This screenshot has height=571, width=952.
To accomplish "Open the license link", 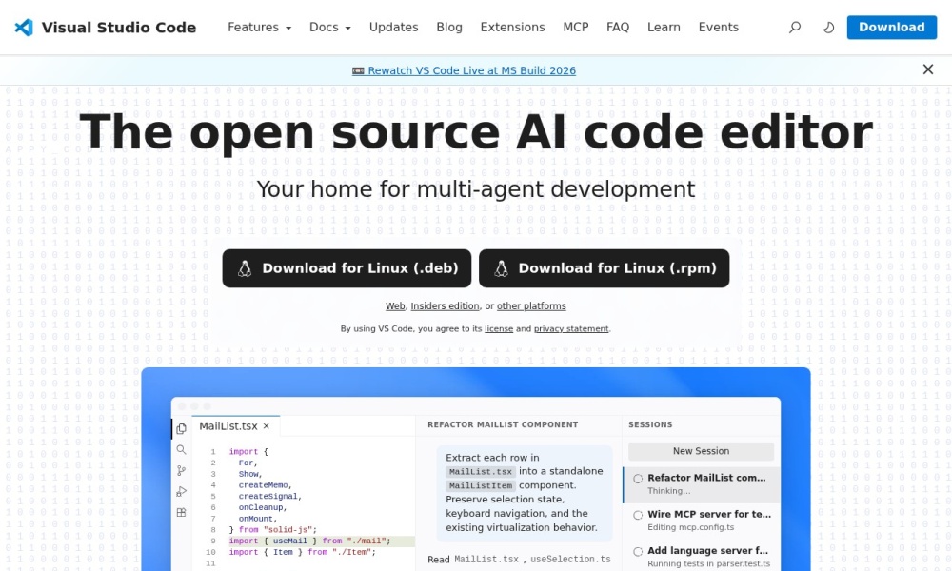I will 499,329.
